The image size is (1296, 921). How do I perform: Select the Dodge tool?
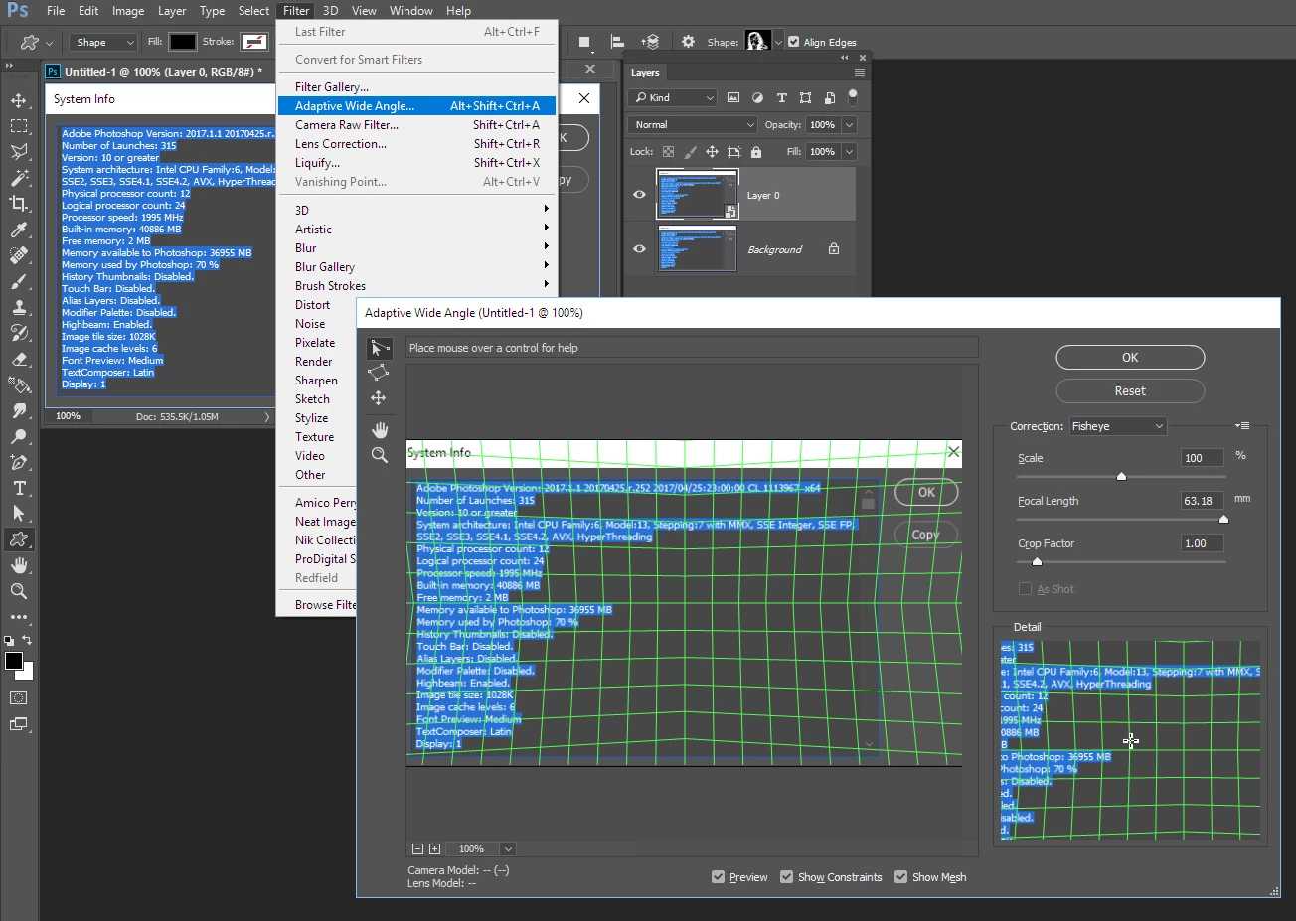pyautogui.click(x=19, y=436)
